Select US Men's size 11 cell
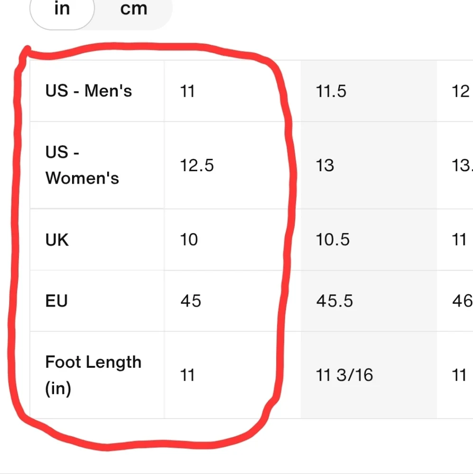The width and height of the screenshot is (473, 474). point(232,91)
